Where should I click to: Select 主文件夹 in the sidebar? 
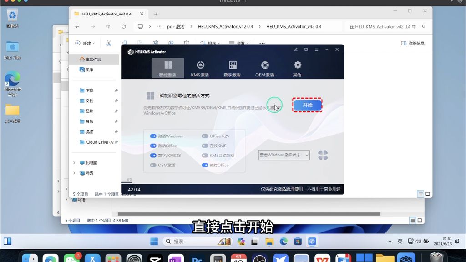tap(94, 60)
